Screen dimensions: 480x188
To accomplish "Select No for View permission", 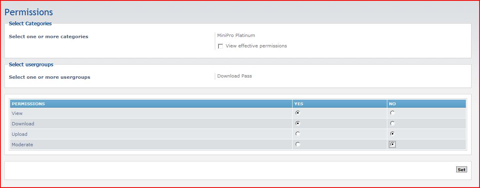I will [392, 113].
